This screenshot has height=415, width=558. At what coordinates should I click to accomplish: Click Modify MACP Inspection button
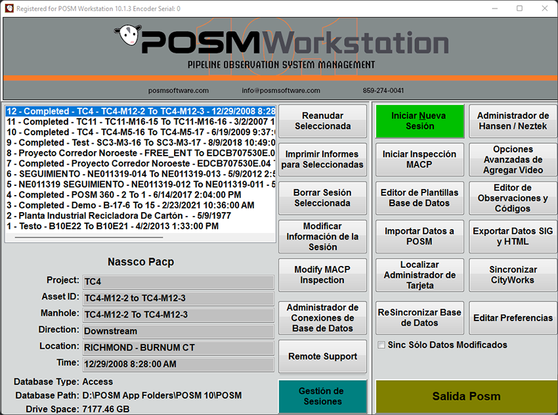[x=322, y=274]
